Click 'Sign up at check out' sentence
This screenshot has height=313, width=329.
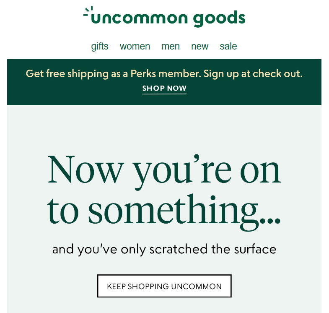(253, 74)
